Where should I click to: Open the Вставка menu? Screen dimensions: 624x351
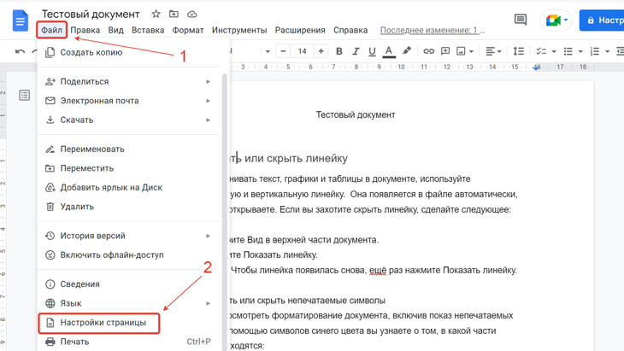pos(148,30)
